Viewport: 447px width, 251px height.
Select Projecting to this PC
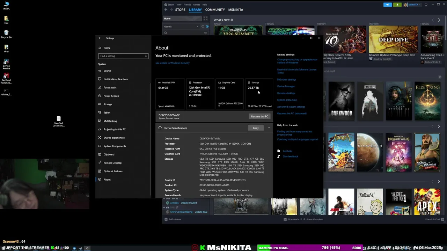[114, 129]
